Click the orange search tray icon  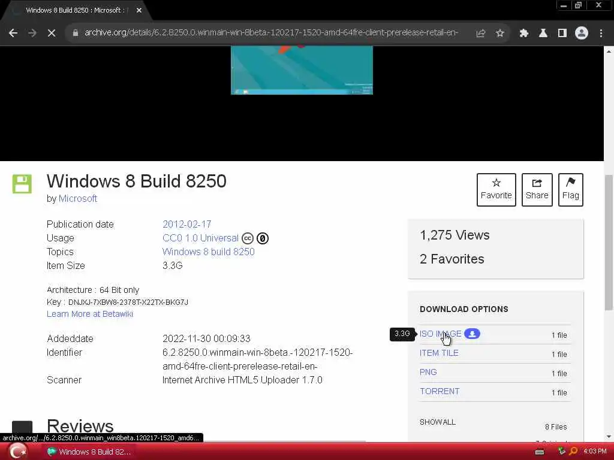[573, 452]
